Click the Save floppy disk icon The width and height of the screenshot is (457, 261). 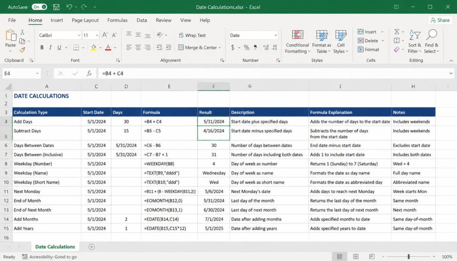[56, 7]
